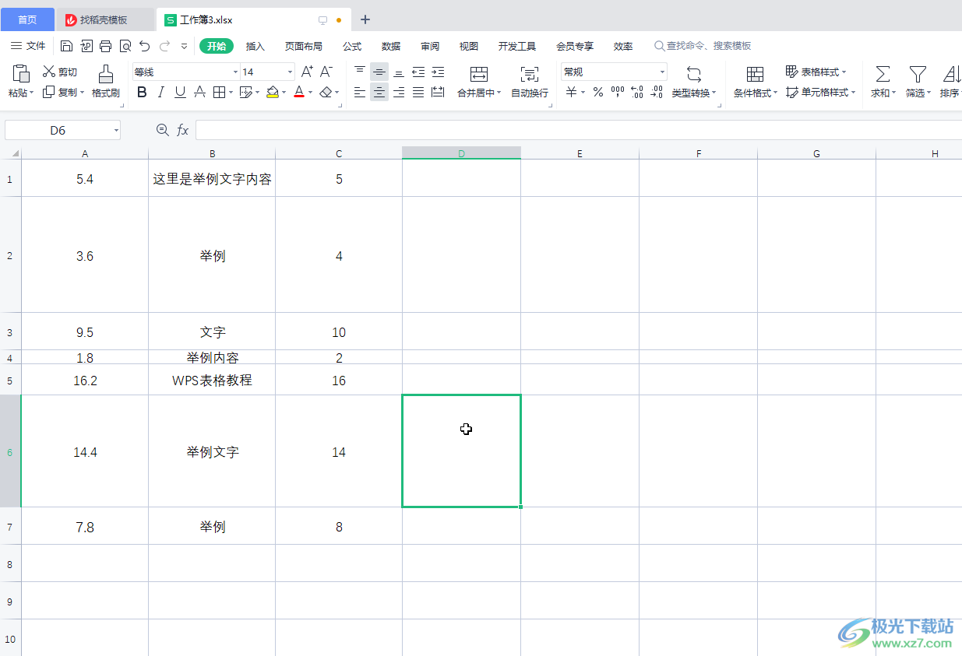Open the font name 等线 dropdown

[236, 72]
